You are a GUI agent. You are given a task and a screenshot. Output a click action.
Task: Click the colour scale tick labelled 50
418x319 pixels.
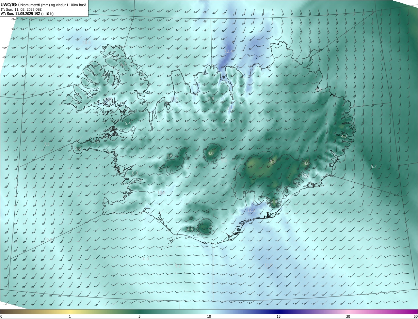click(x=415, y=316)
